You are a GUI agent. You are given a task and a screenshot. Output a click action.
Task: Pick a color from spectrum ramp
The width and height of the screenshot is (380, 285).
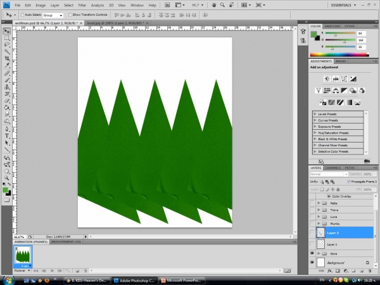tap(339, 54)
